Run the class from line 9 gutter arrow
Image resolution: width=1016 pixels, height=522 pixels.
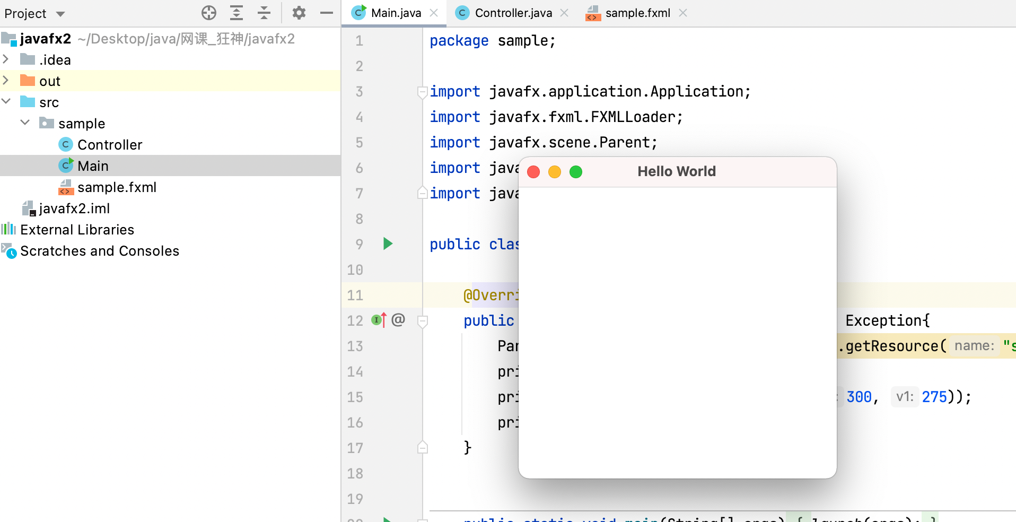pyautogui.click(x=388, y=244)
